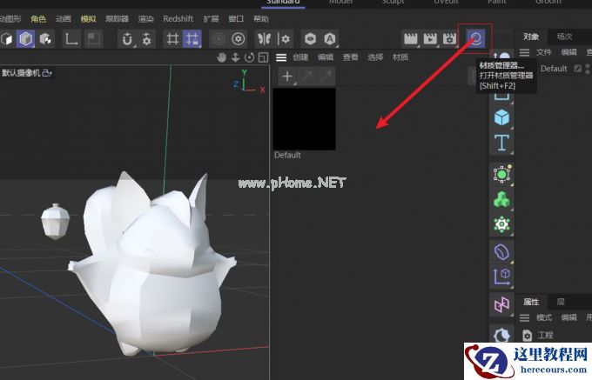Switch to the 属性 tab
The height and width of the screenshot is (380, 592).
531,302
